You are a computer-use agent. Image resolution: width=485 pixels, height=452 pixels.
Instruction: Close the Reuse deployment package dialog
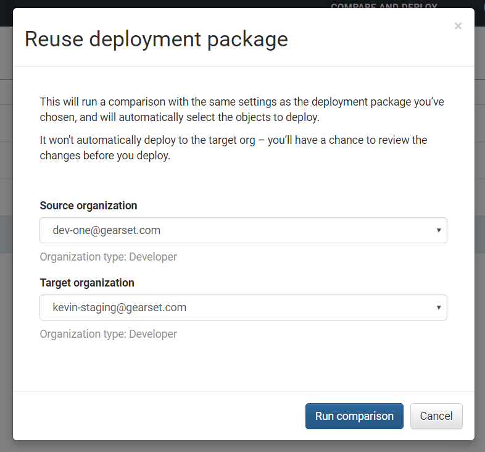point(458,26)
